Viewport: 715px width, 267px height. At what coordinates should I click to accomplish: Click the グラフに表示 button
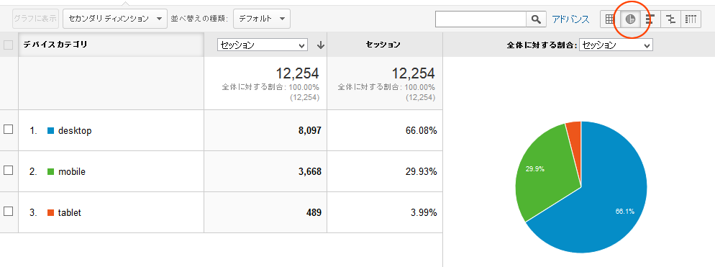point(35,19)
